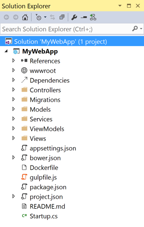Click the Models folder icon

pos(24,109)
